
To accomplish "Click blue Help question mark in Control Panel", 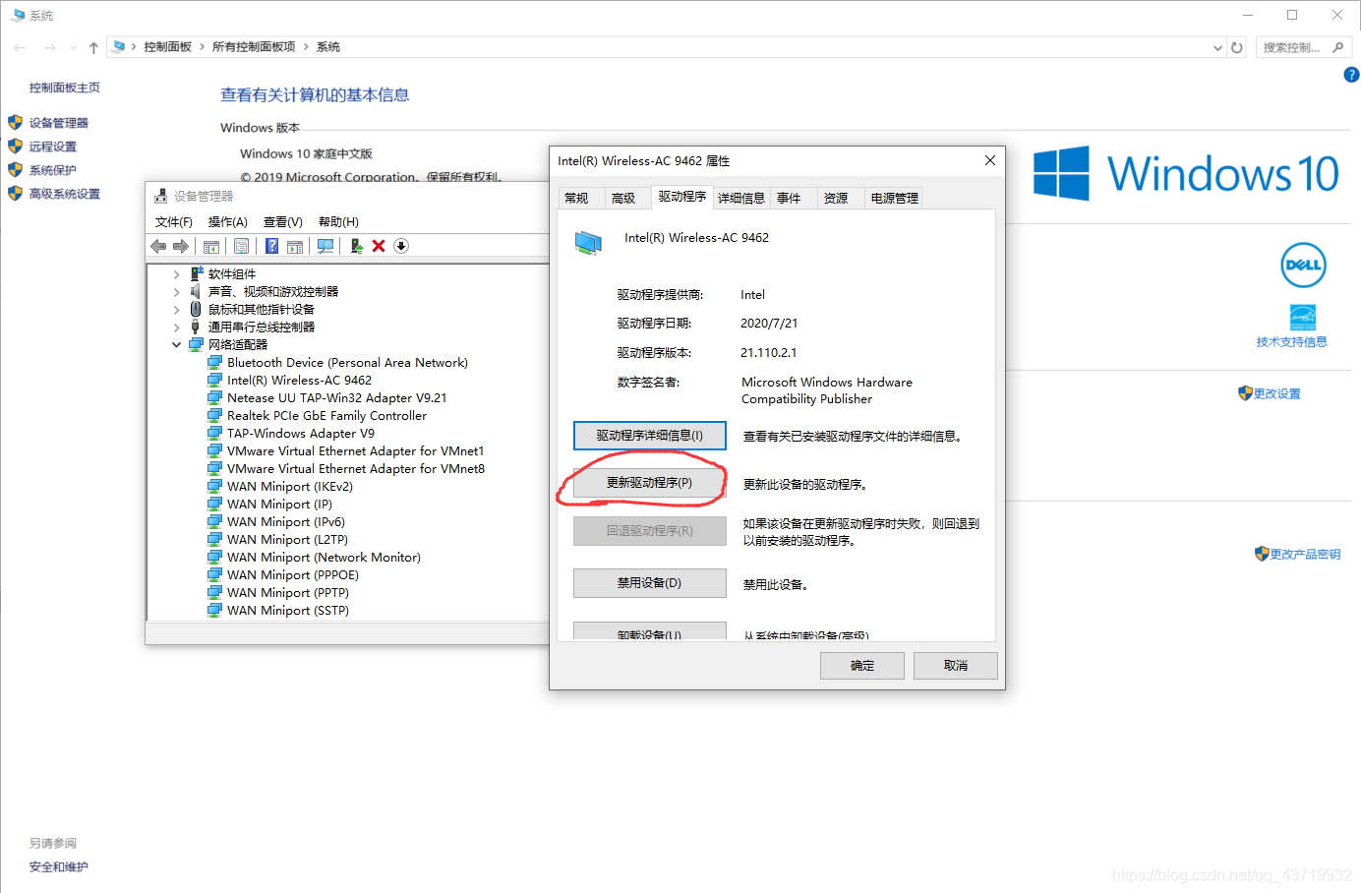I will tap(1351, 74).
